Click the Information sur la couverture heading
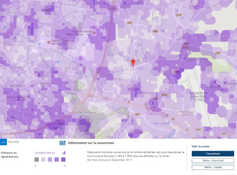Image resolution: width=237 pixels, height=175 pixels. coord(88,143)
